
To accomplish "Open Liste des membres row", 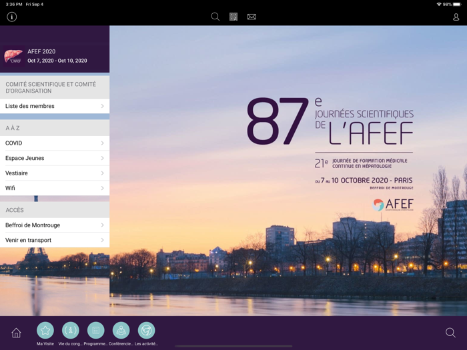I will pos(55,106).
